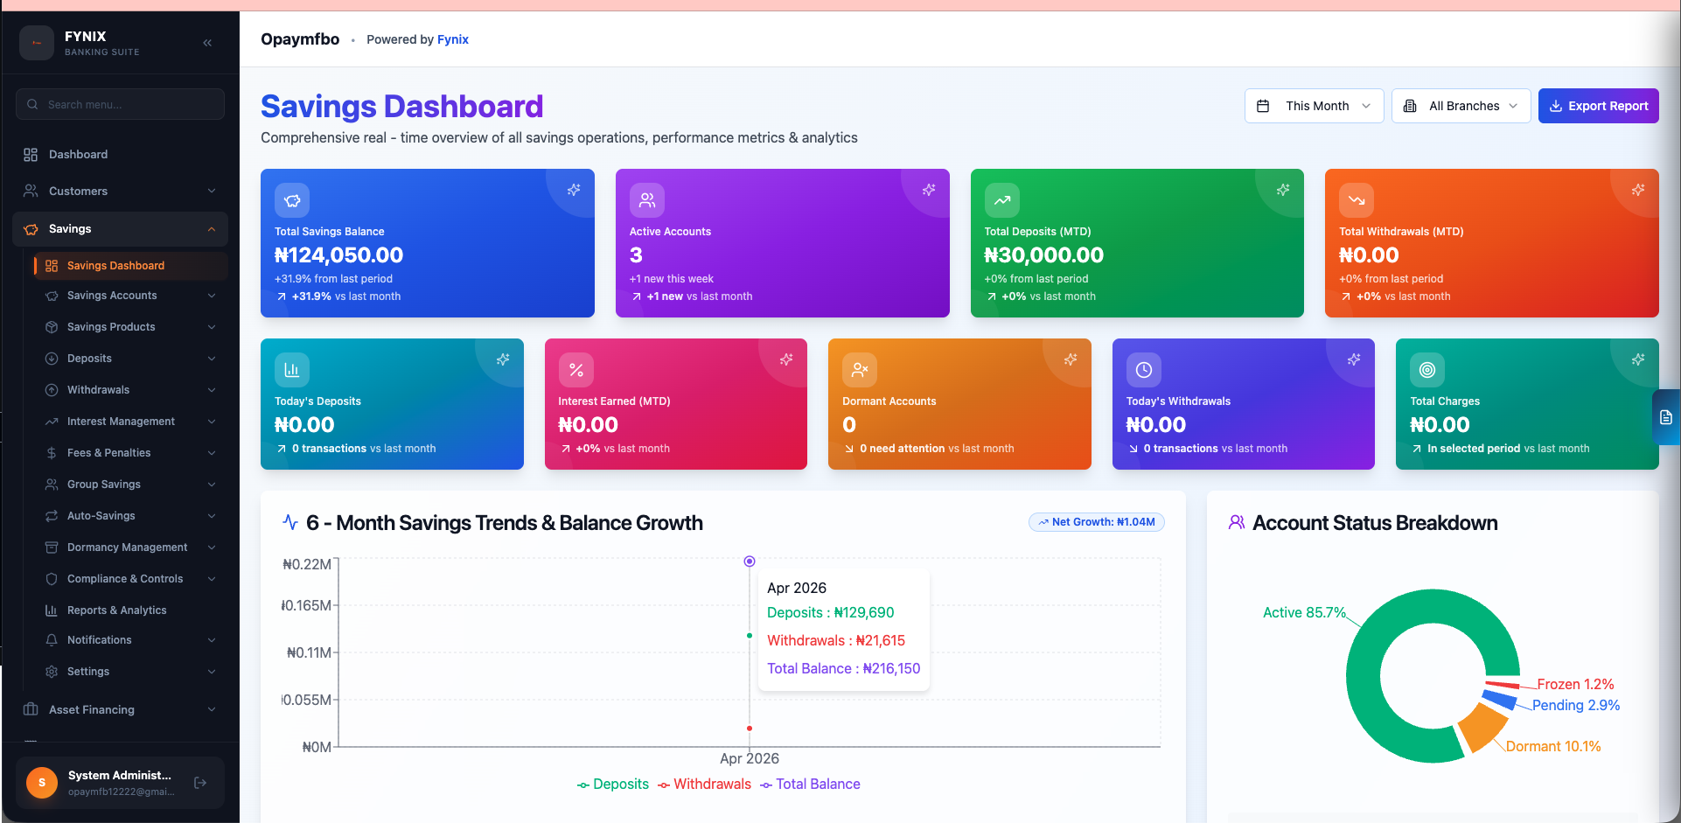Expand Savings Products submenu
Viewport: 1681px width, 823px height.
130,327
